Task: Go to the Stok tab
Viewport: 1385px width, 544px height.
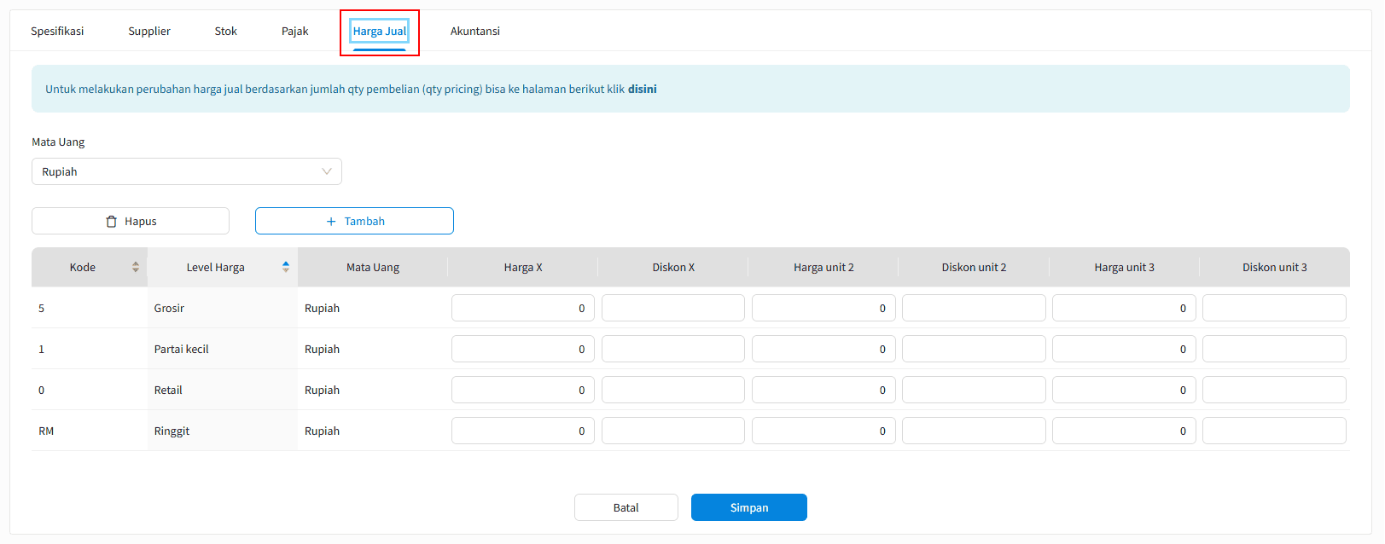Action: tap(225, 32)
